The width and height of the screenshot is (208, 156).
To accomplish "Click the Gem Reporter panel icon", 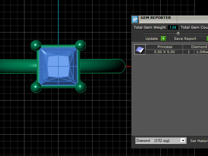I will coord(135,19).
